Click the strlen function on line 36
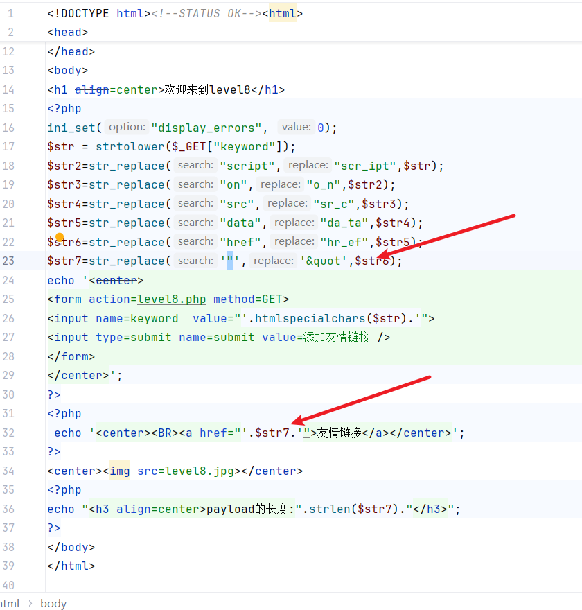 coord(330,509)
